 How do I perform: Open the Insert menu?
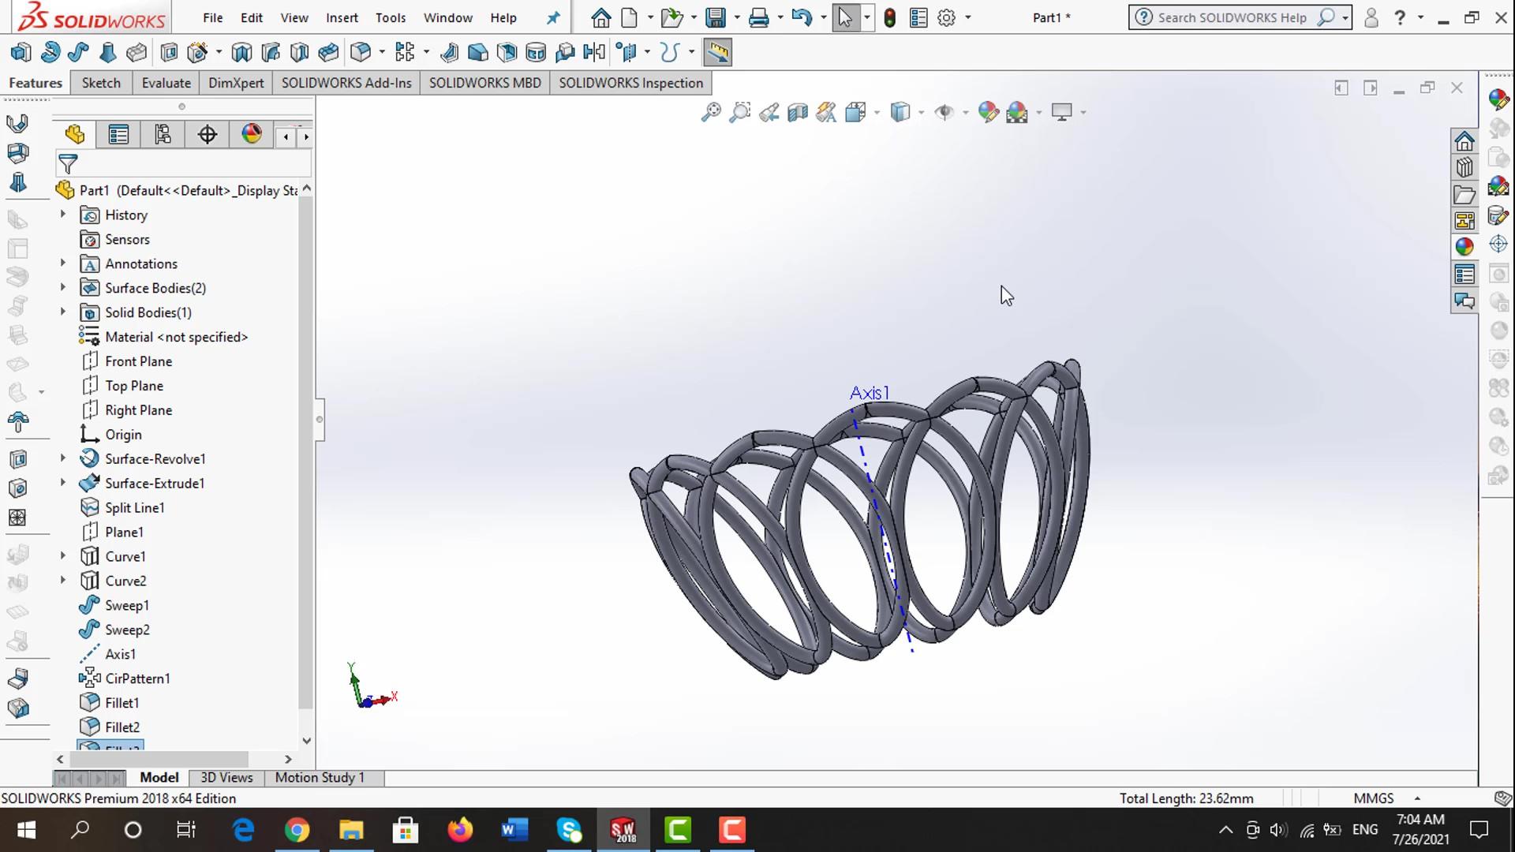(x=341, y=17)
